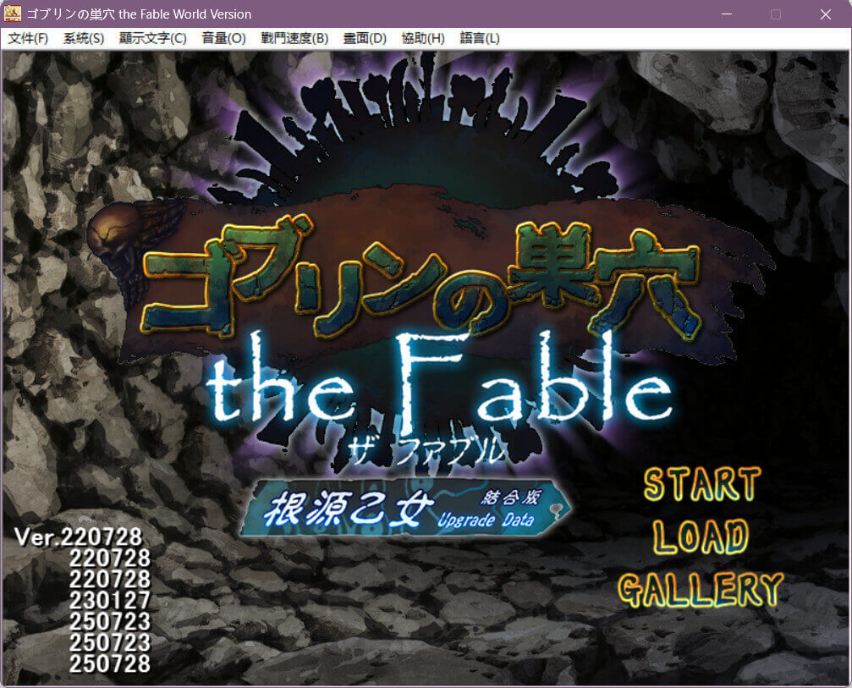852x688 pixels.
Task: Click the 根源乙女 Upgrade Data banner
Action: 404,509
